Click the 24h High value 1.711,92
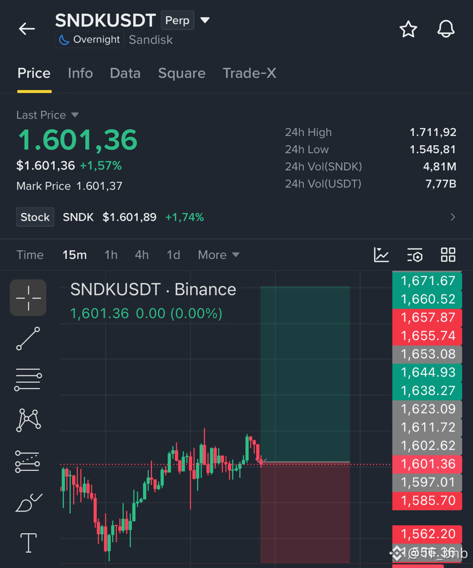This screenshot has height=568, width=473. [x=433, y=132]
